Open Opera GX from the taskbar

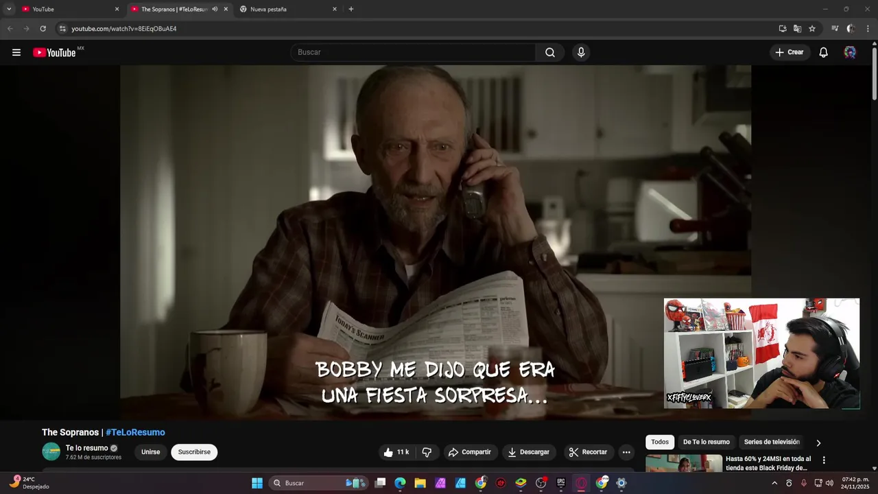click(x=581, y=483)
